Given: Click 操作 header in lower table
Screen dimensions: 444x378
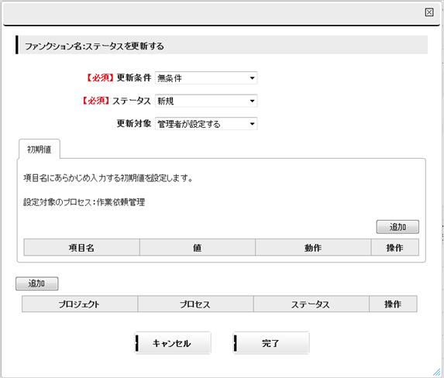Looking at the screenshot, I should 393,304.
